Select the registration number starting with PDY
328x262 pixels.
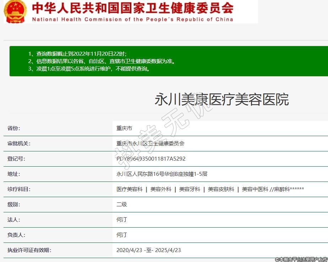point(151,159)
